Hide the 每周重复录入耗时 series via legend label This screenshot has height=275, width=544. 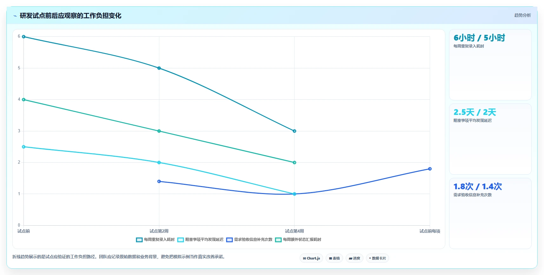(x=159, y=240)
